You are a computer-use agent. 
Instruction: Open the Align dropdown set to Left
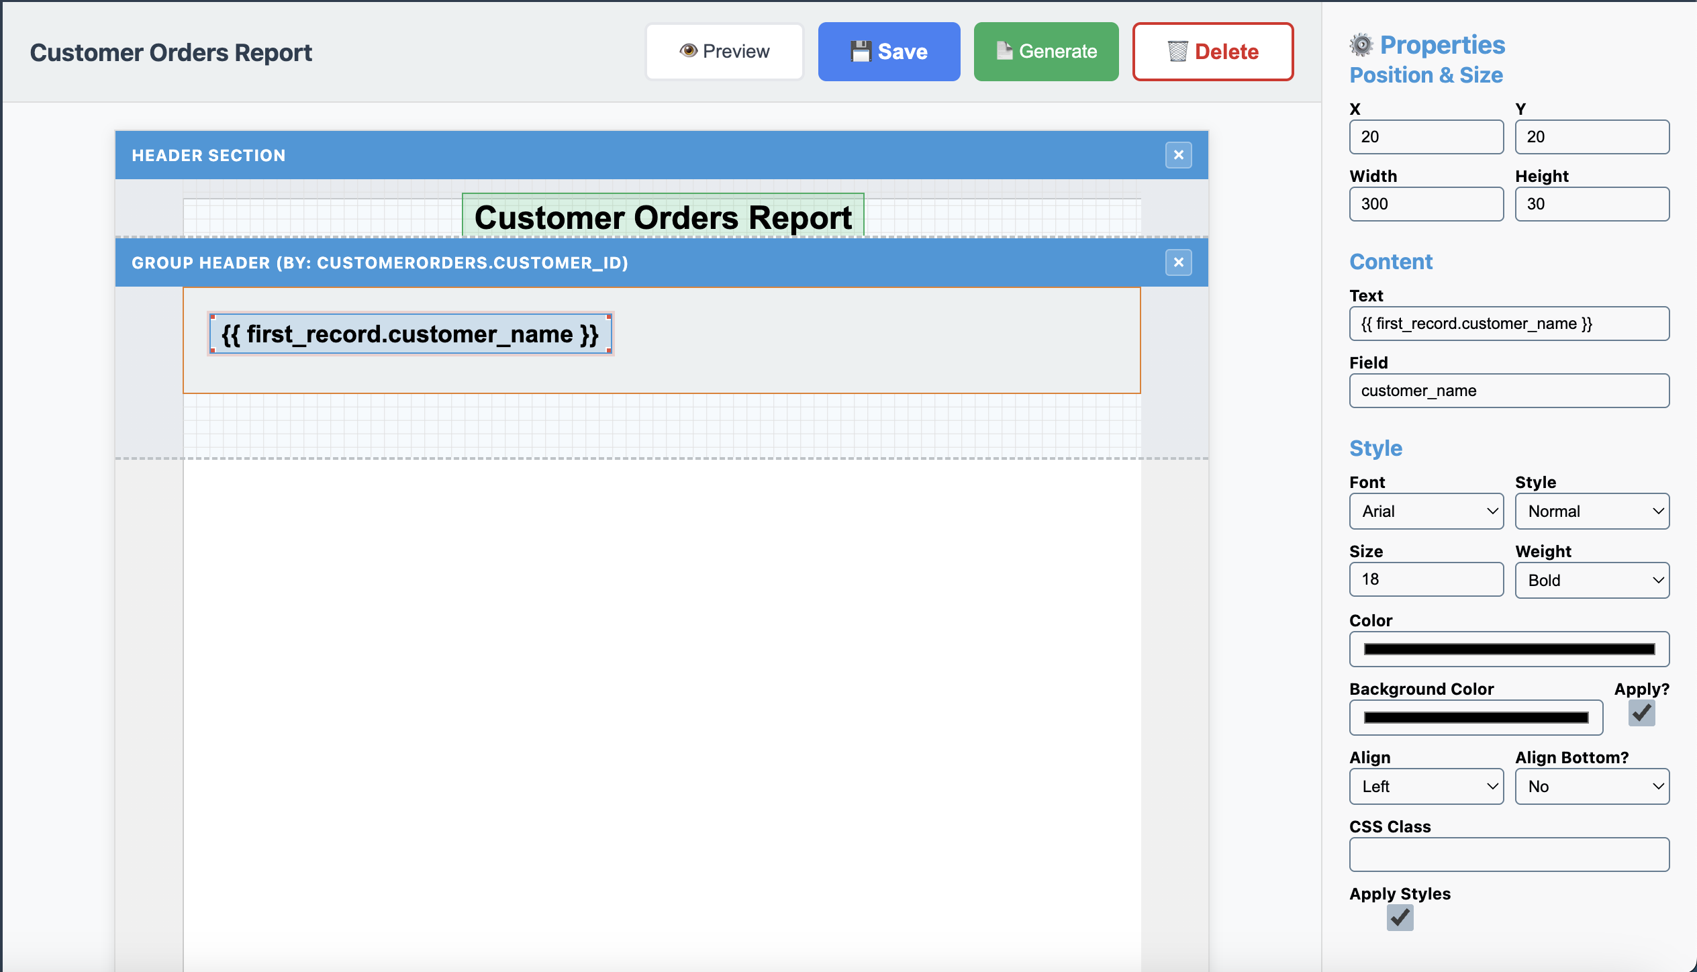coord(1426,786)
